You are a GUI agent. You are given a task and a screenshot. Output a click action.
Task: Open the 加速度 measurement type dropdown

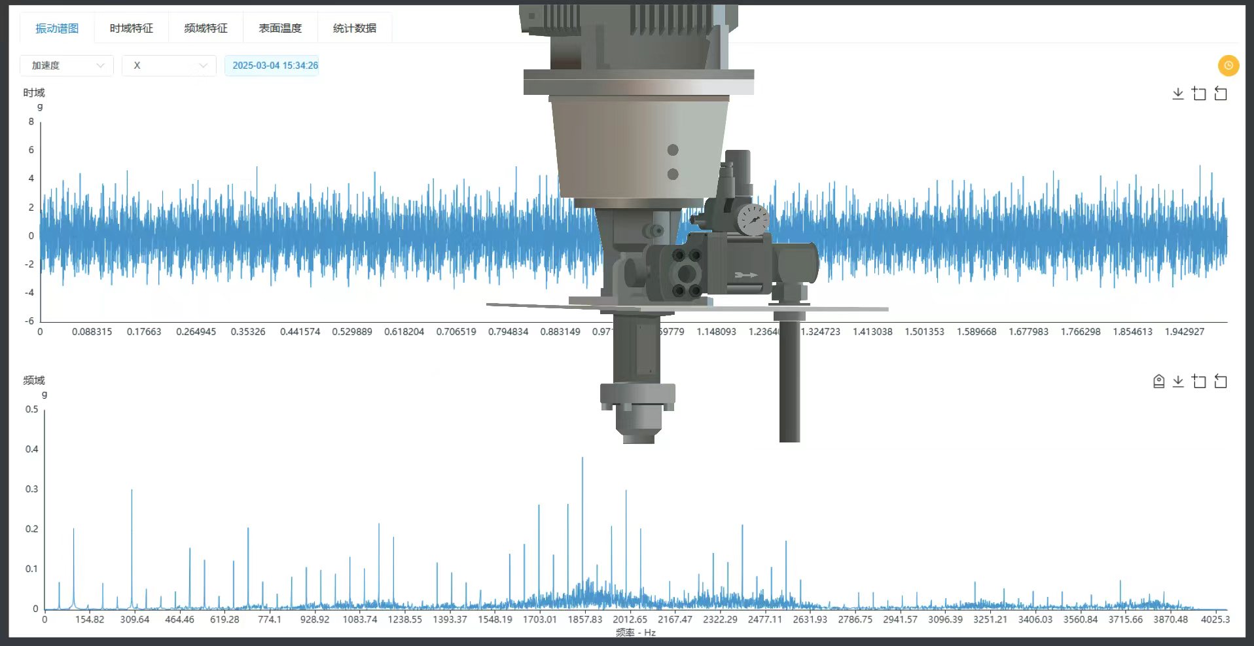click(67, 65)
